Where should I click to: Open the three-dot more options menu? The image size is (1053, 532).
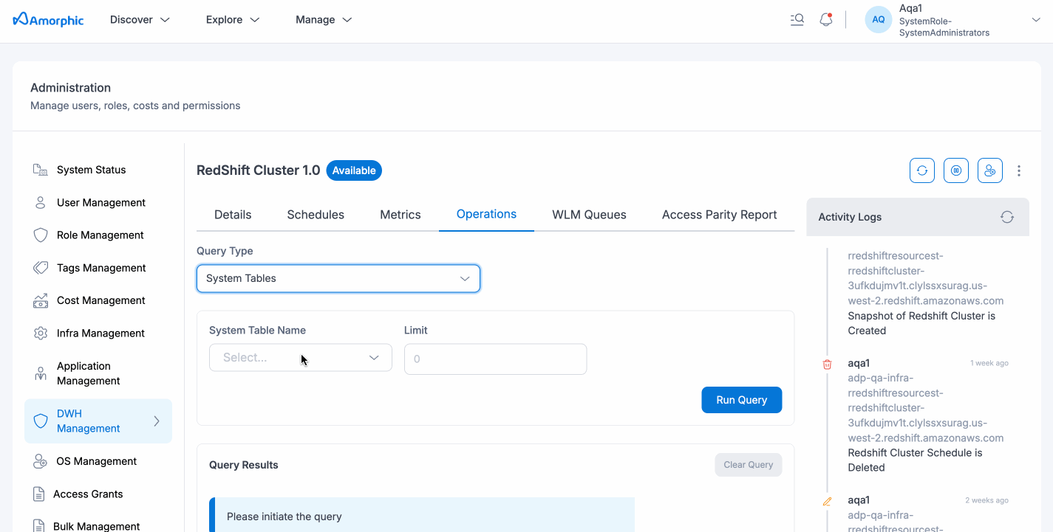pyautogui.click(x=1019, y=170)
